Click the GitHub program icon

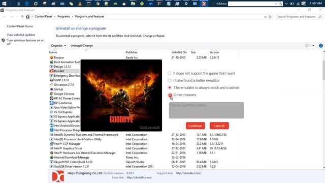[51, 89]
